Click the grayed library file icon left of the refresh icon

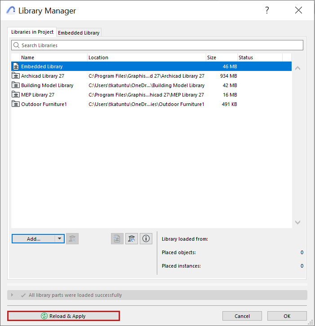[117, 238]
